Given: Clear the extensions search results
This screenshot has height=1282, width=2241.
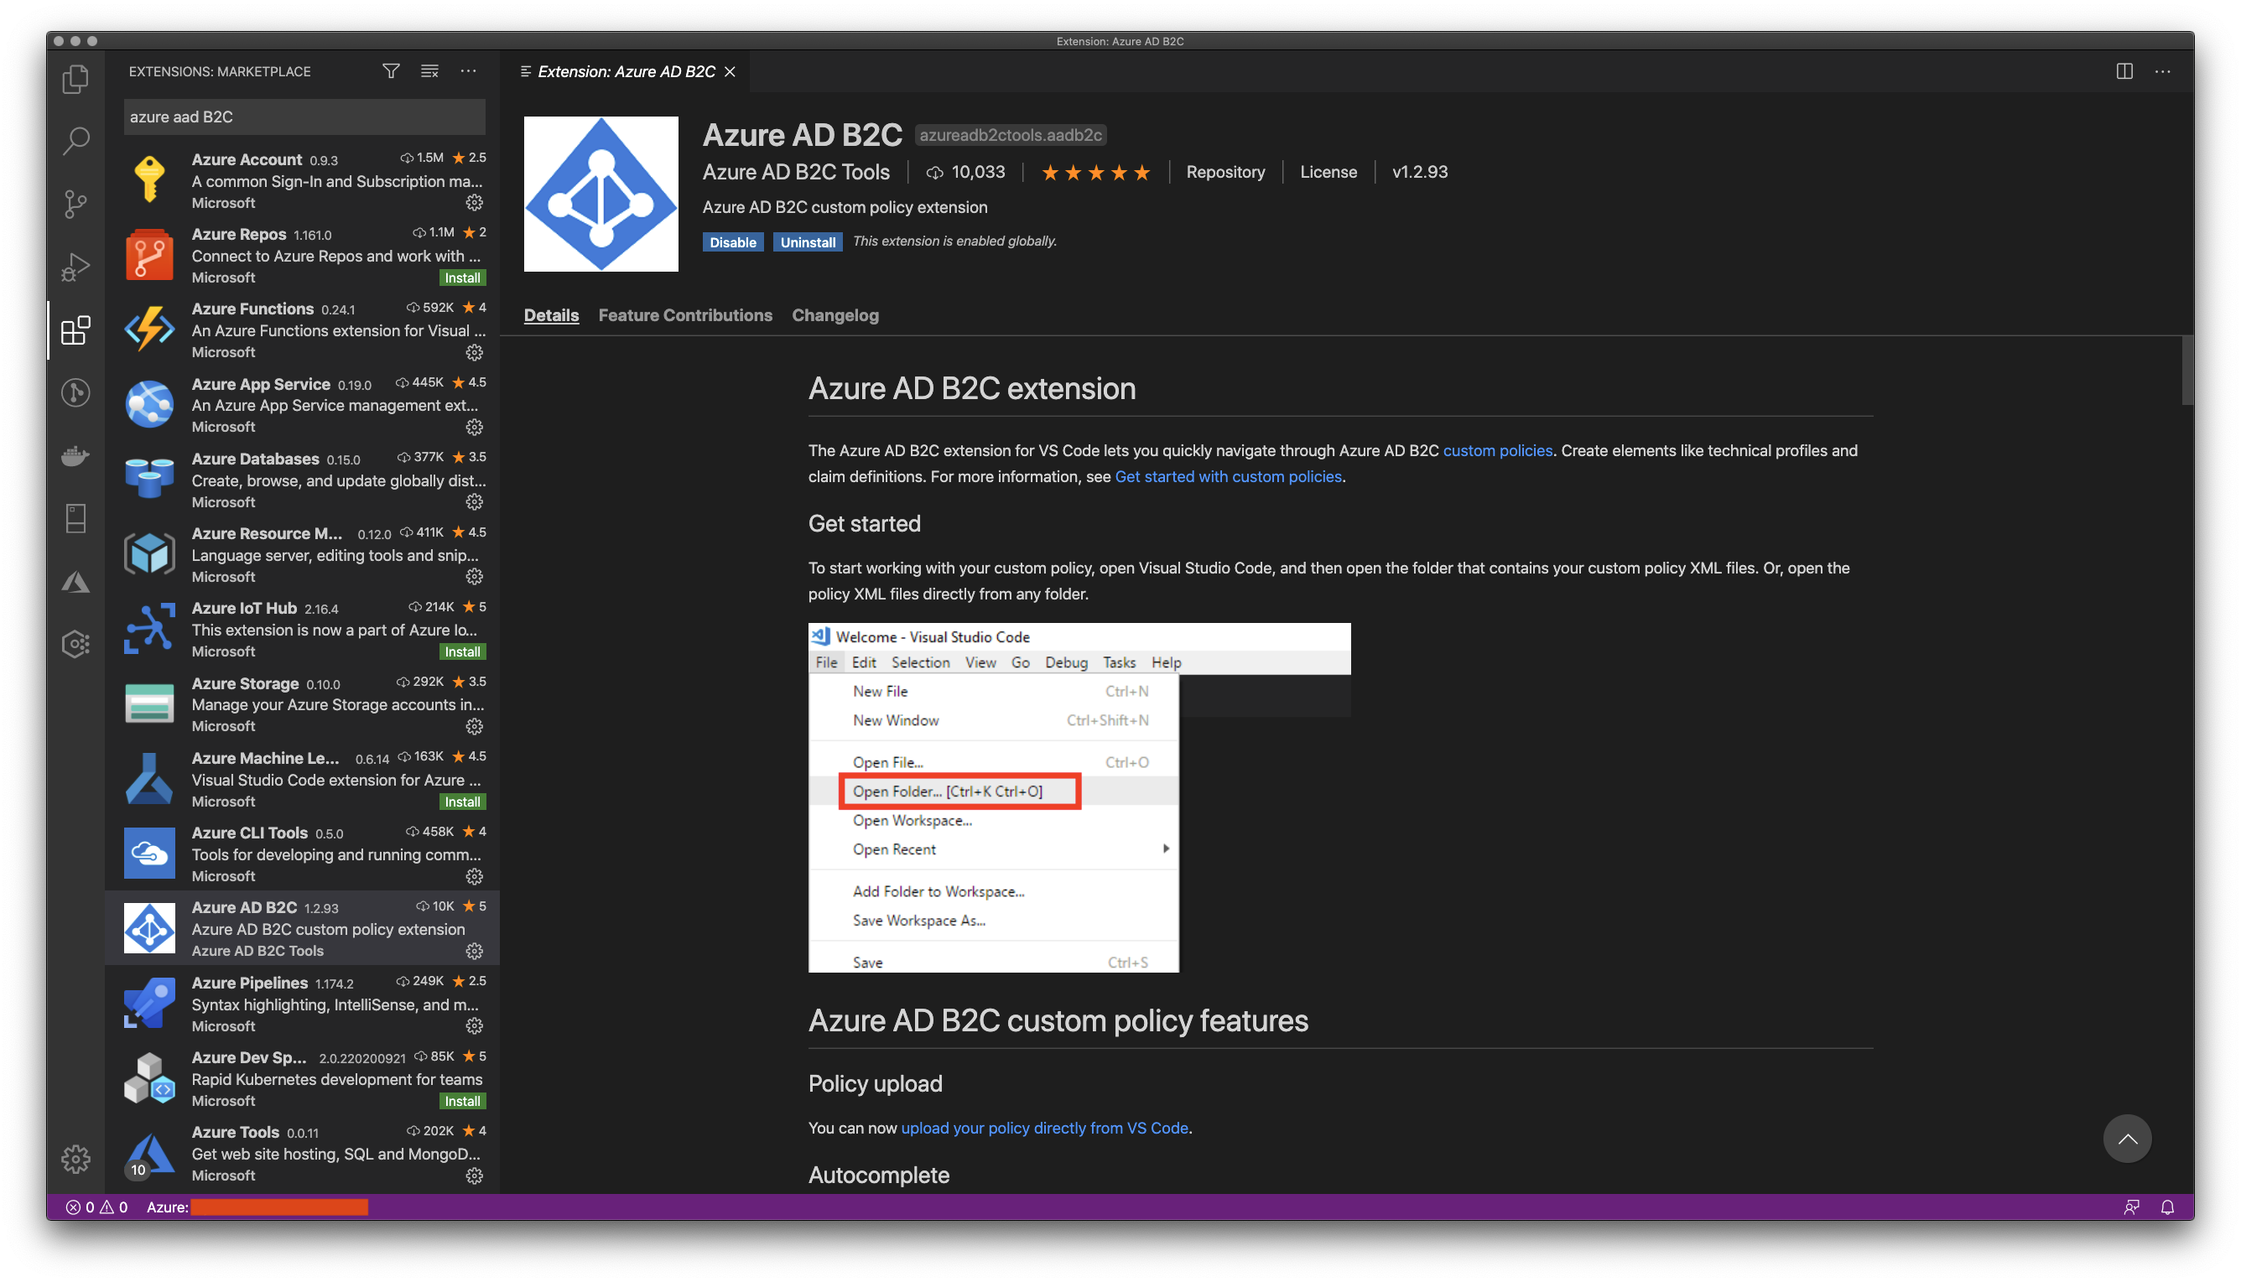Looking at the screenshot, I should point(429,71).
